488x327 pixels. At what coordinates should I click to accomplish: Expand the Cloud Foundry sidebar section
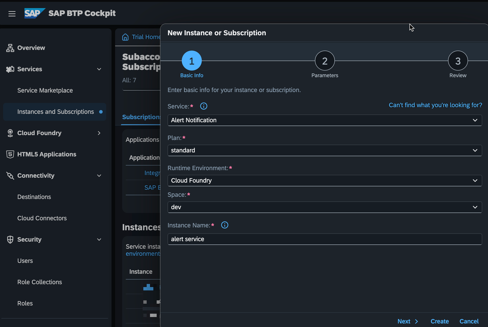pos(99,133)
